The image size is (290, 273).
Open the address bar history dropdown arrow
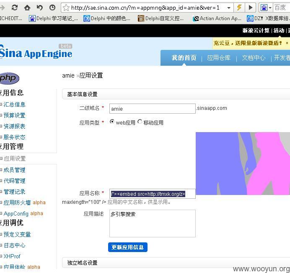229,8
